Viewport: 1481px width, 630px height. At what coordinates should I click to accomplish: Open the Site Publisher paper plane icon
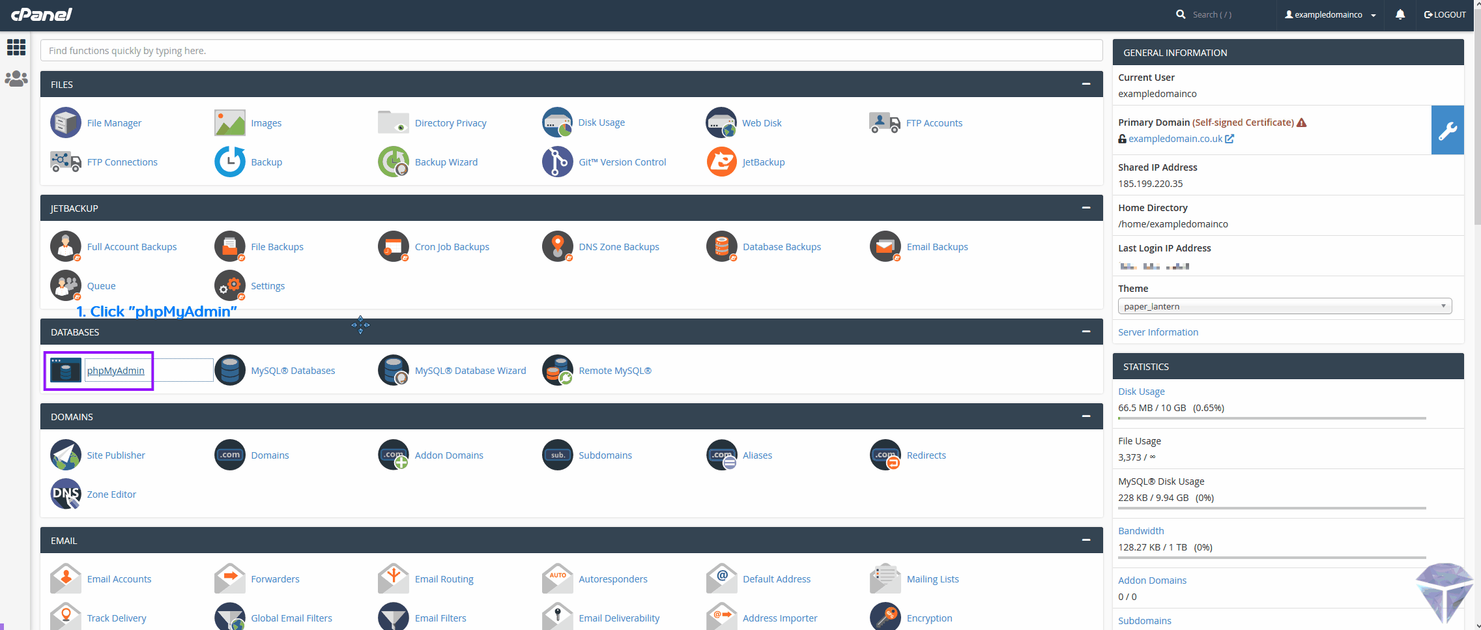pos(66,455)
